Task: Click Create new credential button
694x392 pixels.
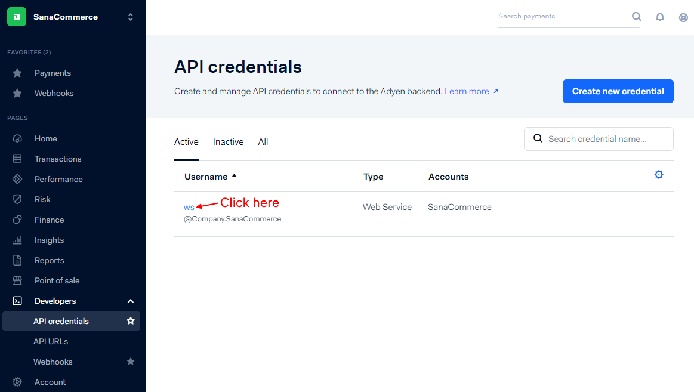Action: 618,91
